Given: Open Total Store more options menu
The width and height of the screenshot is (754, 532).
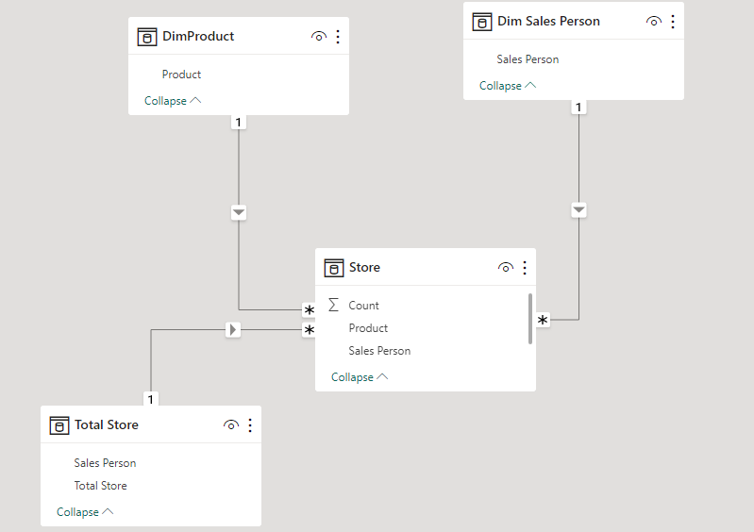Looking at the screenshot, I should pyautogui.click(x=250, y=425).
